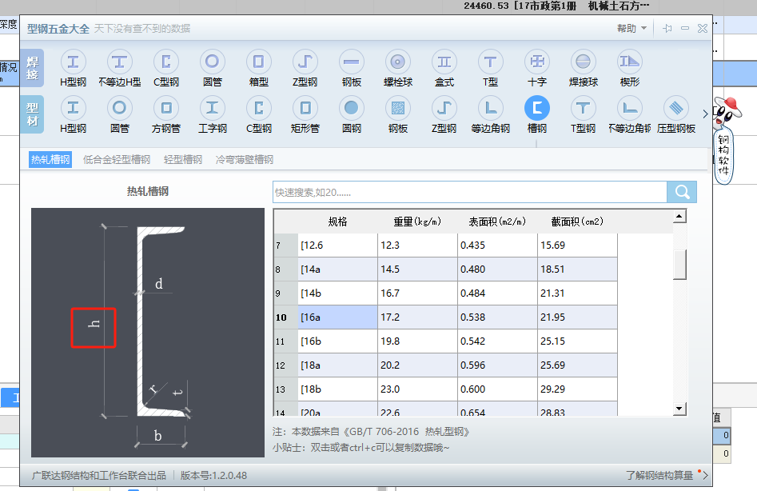Viewport: 757px width, 491px height.
Task: Open the welded 圆管 section
Action: tap(212, 62)
